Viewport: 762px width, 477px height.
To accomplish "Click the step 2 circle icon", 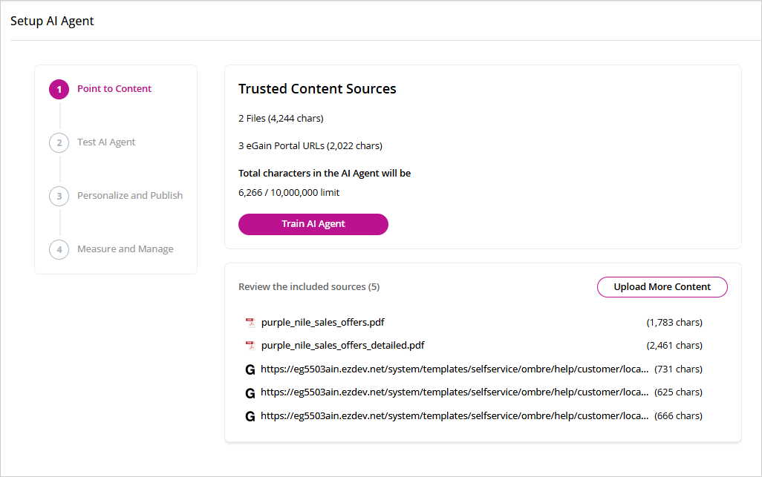I will [59, 142].
